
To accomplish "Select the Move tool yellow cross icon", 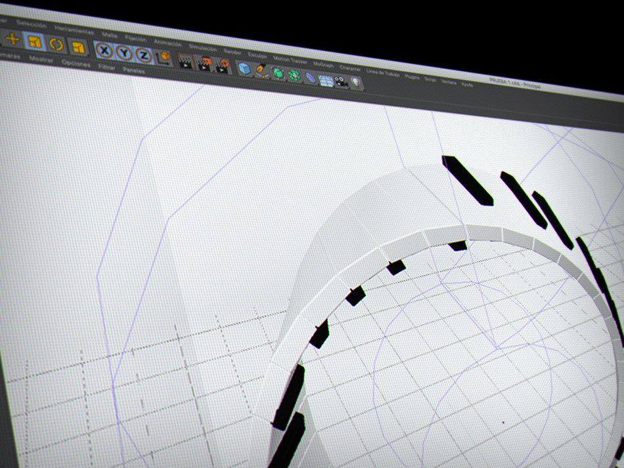I will 13,39.
